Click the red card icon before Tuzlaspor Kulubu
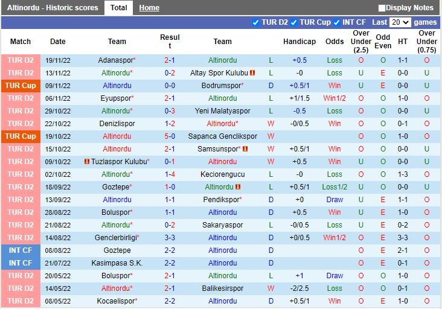 [87, 162]
